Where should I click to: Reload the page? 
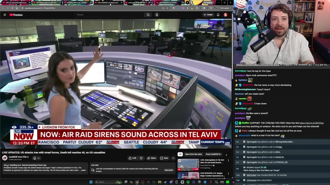[12, 8]
